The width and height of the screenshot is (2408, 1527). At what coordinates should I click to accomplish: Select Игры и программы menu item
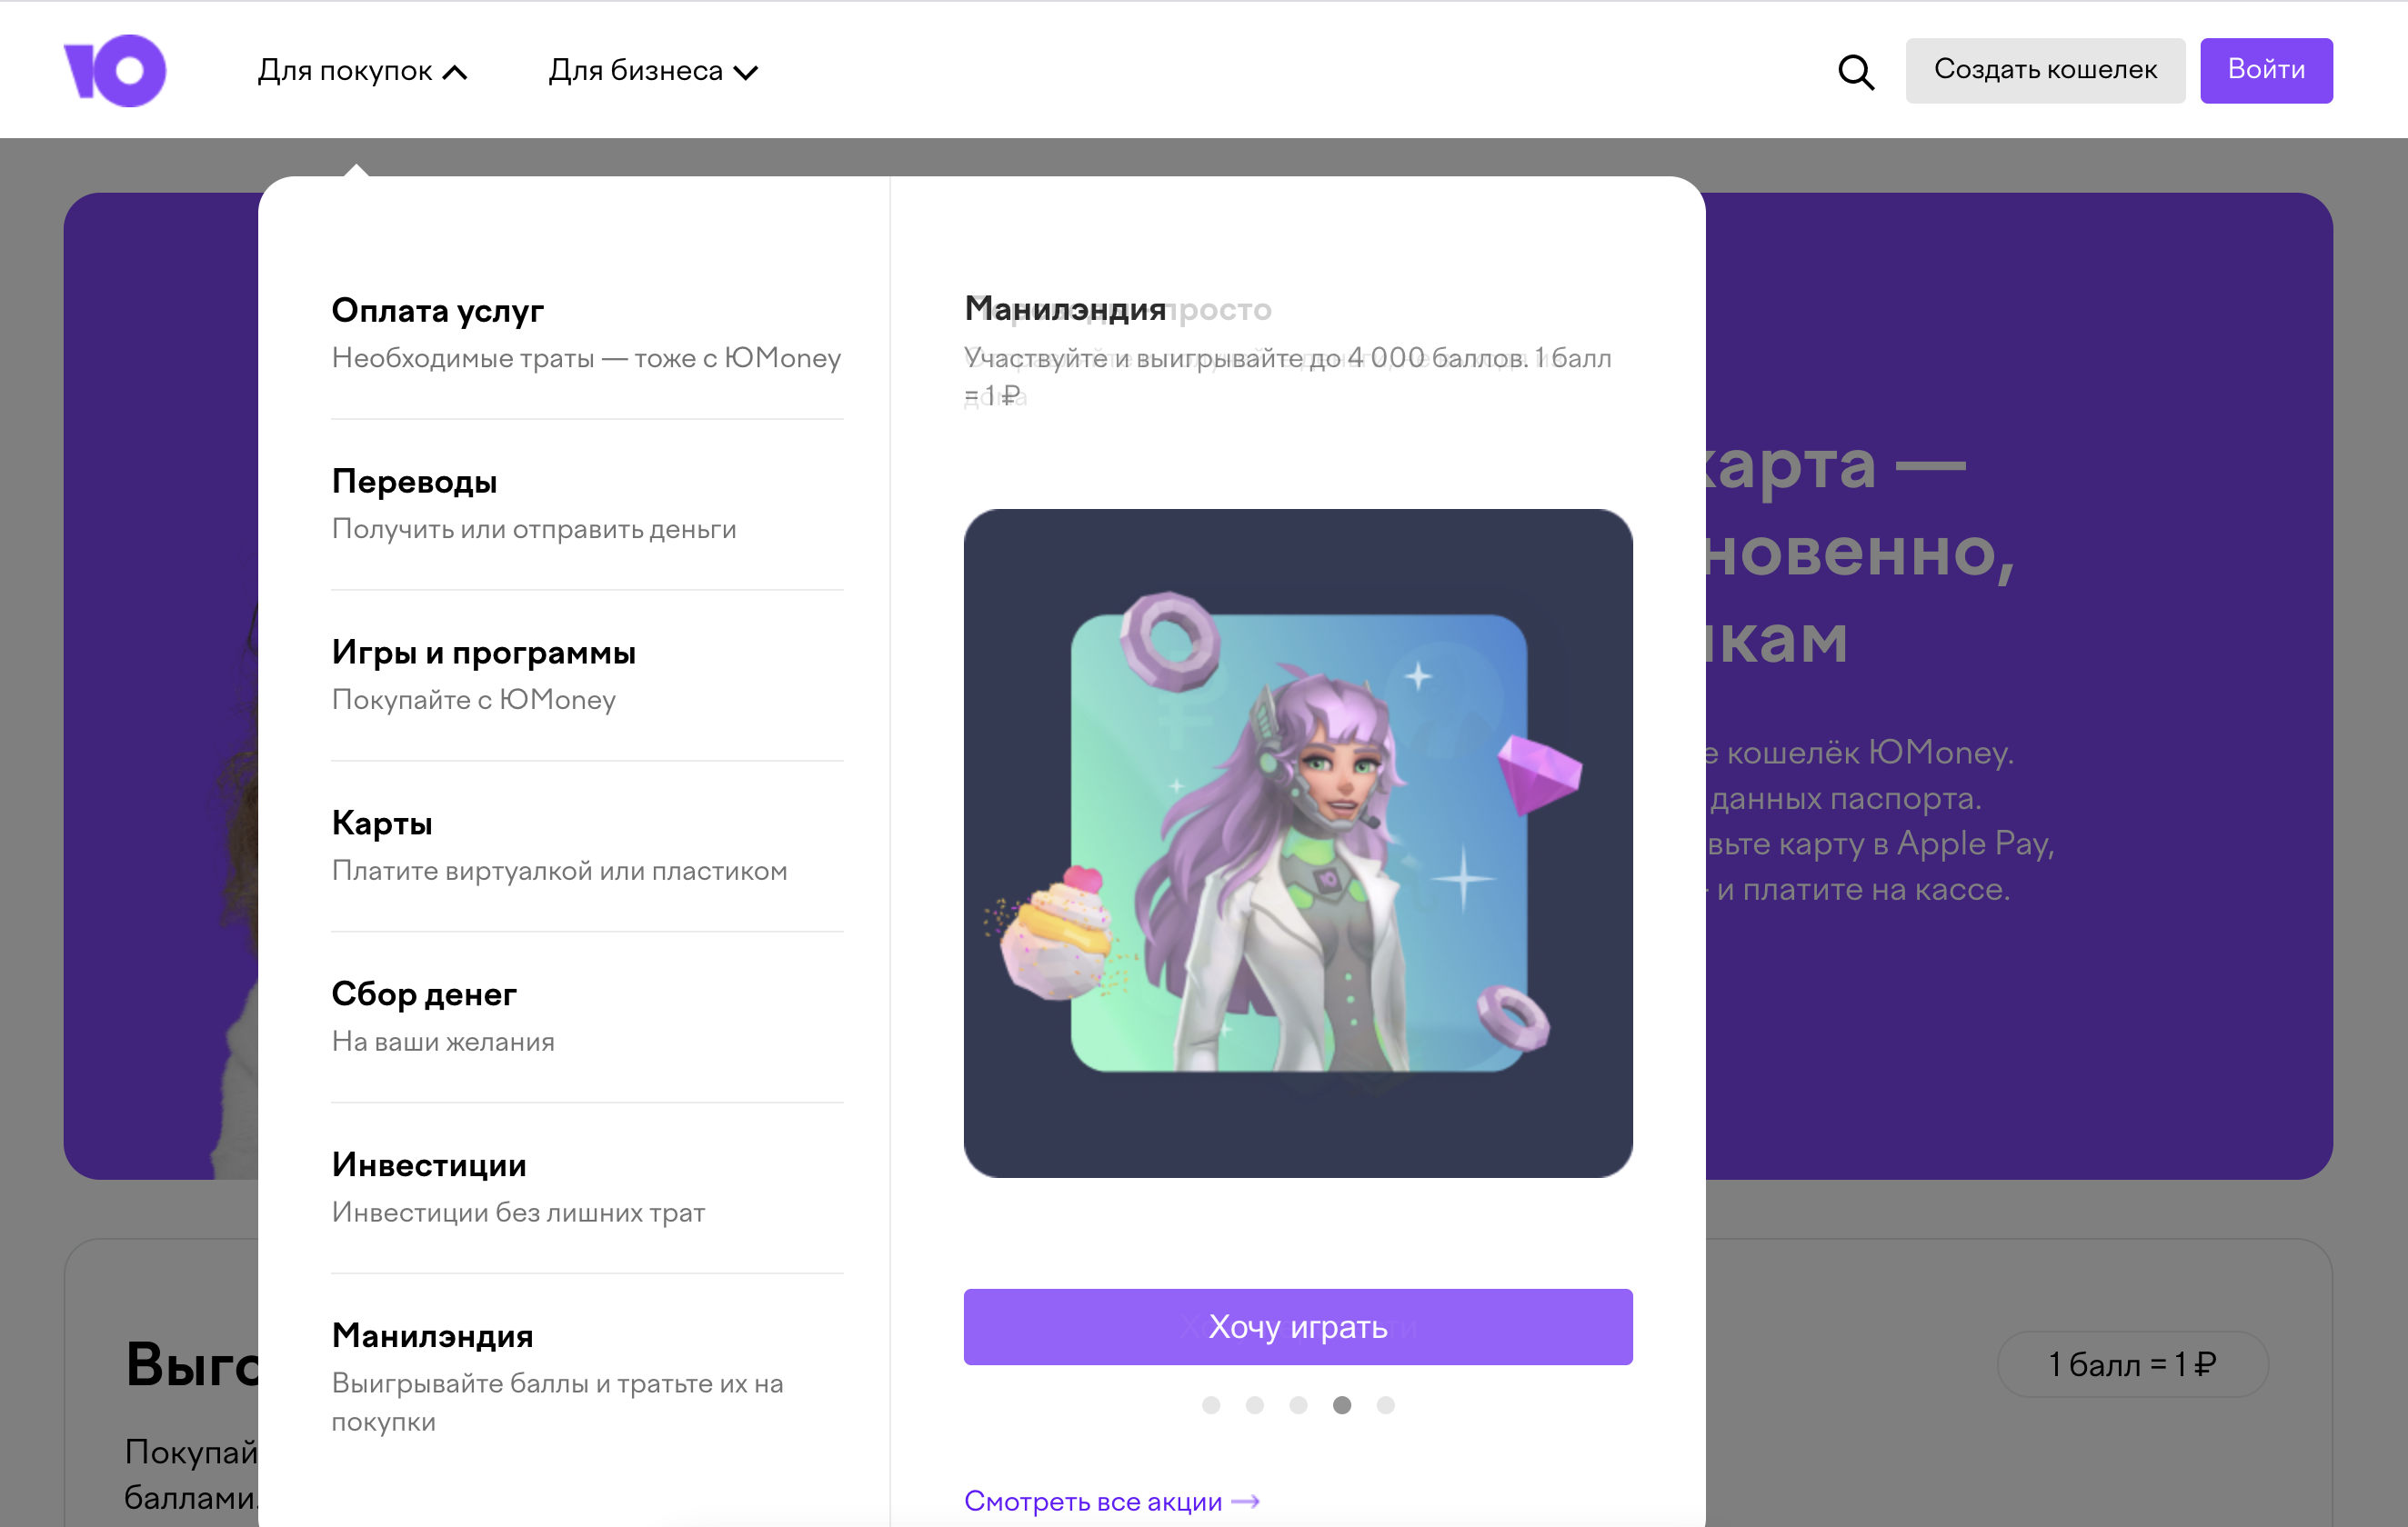587,674
